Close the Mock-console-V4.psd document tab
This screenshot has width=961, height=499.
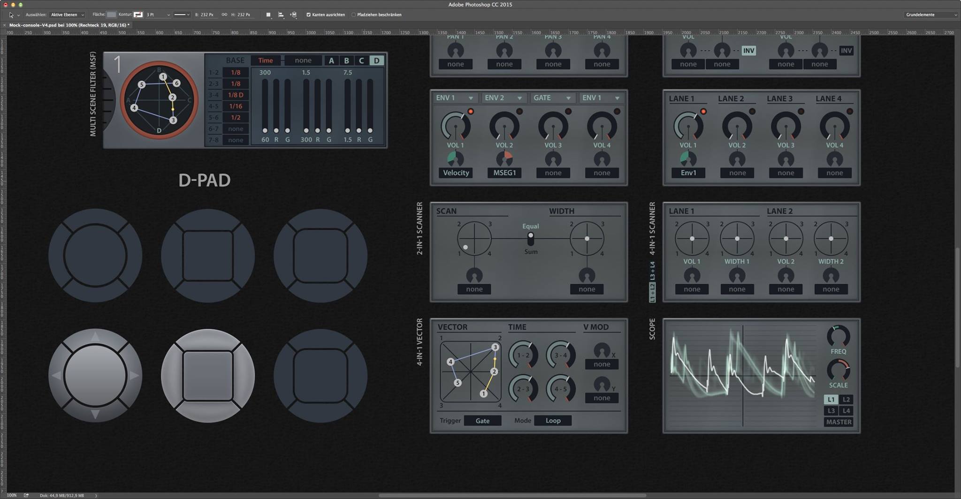coord(5,25)
